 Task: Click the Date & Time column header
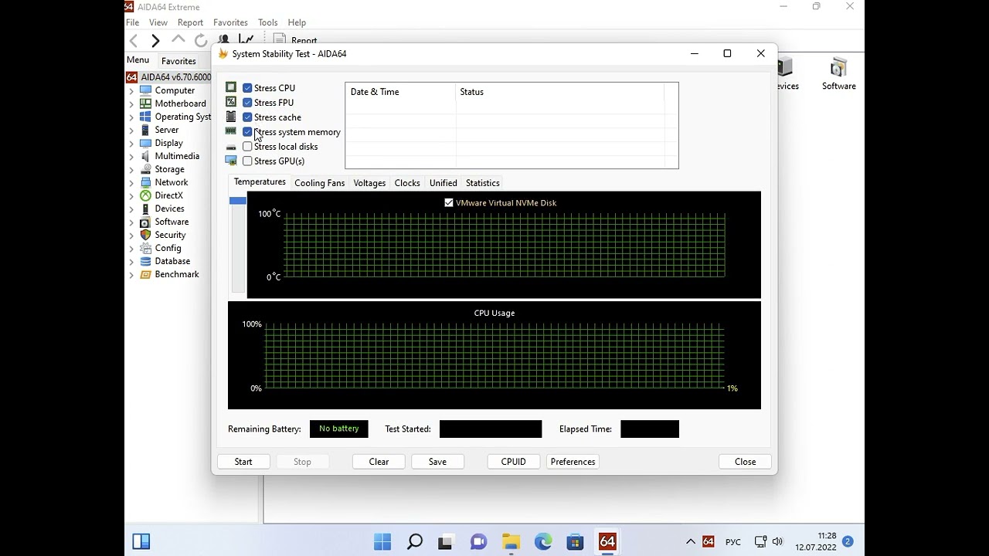pos(400,92)
